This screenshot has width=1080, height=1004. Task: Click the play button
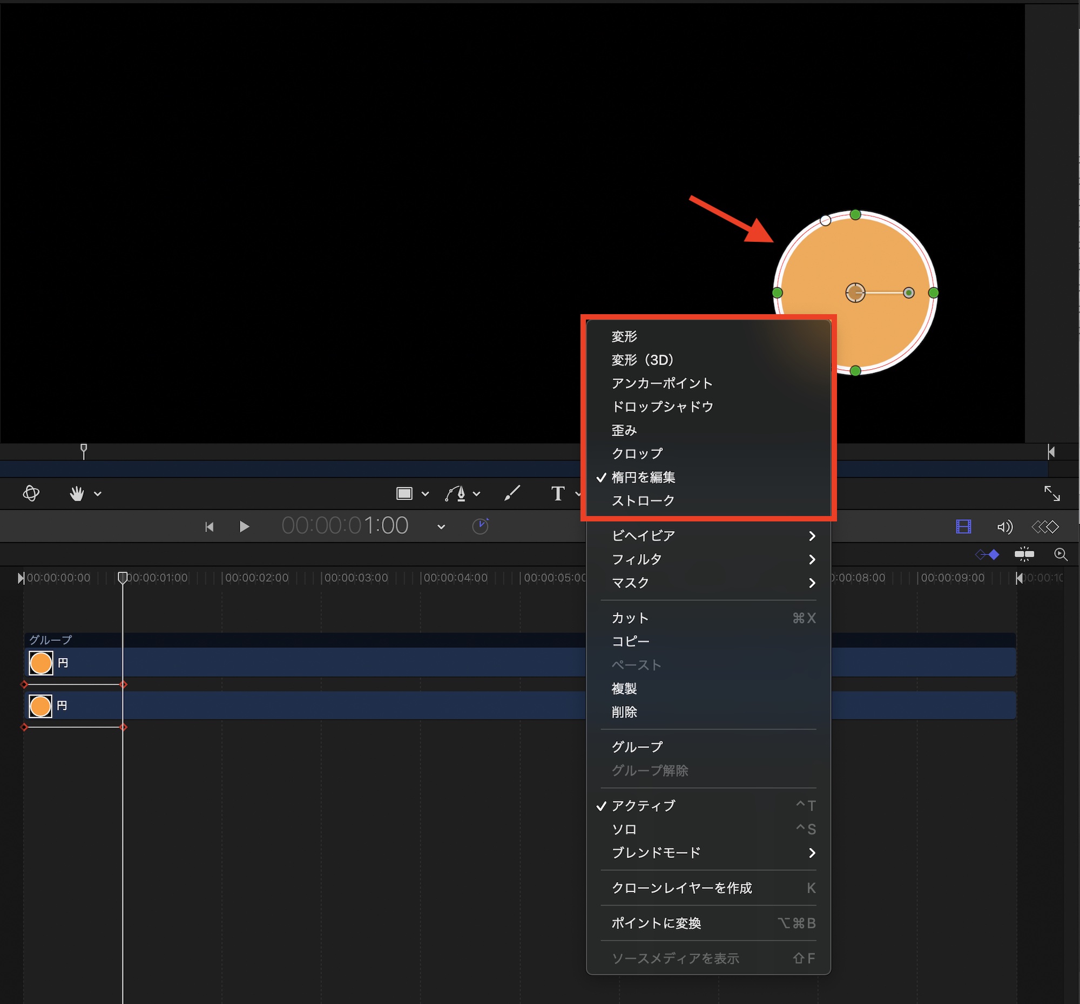pos(244,526)
